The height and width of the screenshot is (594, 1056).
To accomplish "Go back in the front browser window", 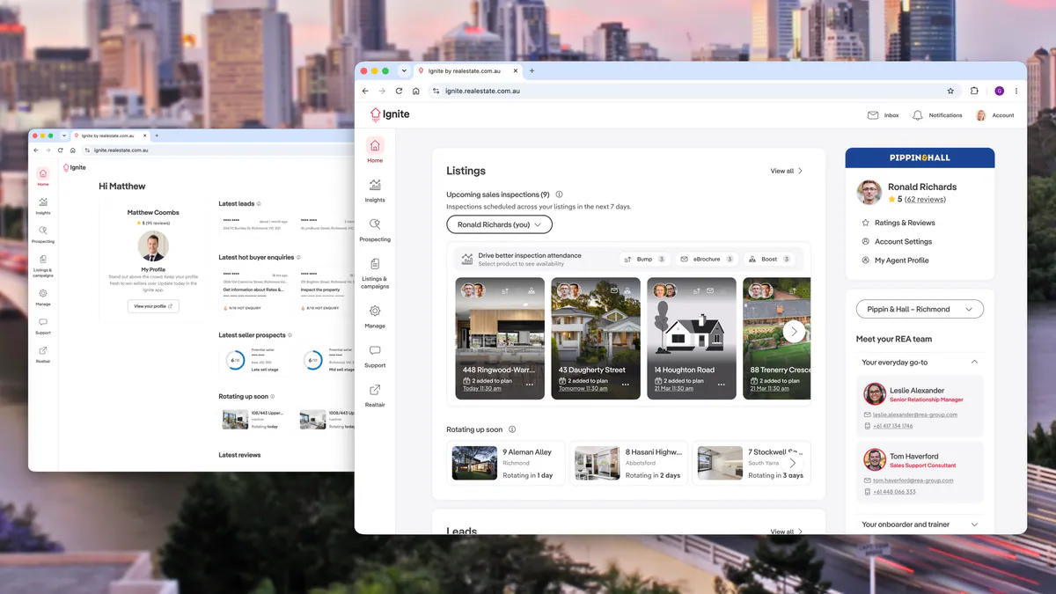I will (365, 91).
